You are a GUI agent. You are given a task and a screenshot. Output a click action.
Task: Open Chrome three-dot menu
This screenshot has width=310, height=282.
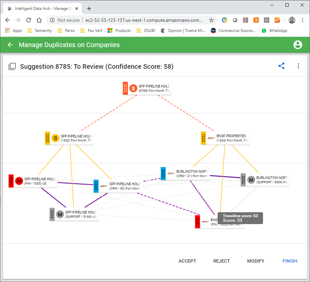[303, 20]
